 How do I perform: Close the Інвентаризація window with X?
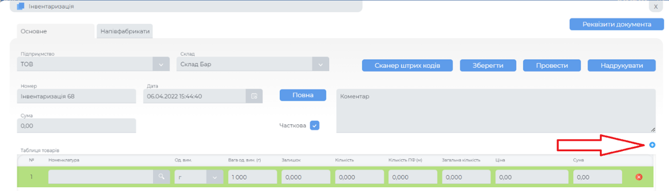point(655,7)
